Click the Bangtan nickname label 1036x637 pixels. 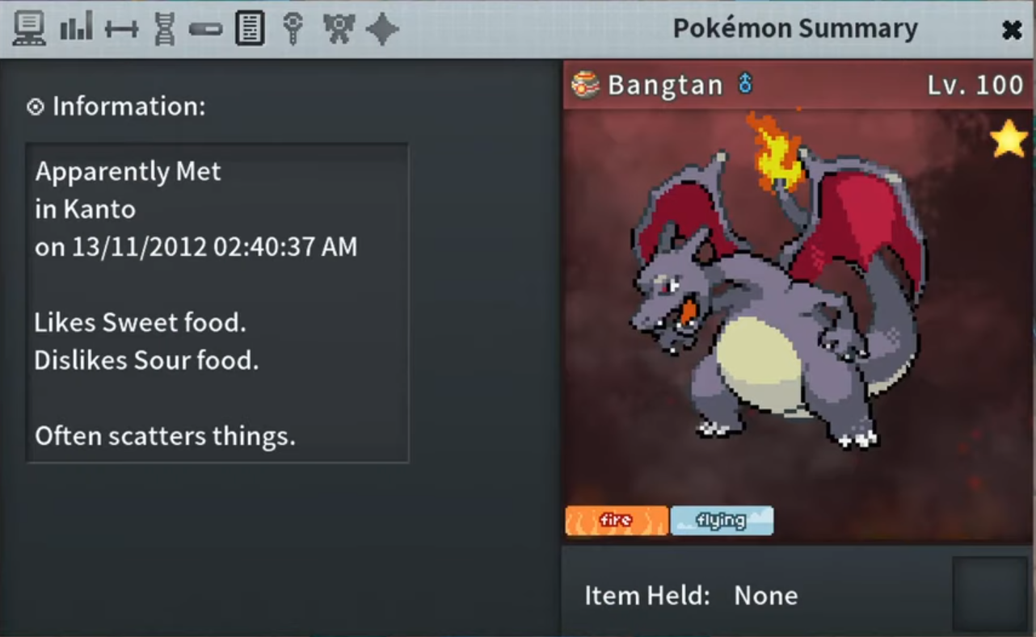tap(665, 85)
